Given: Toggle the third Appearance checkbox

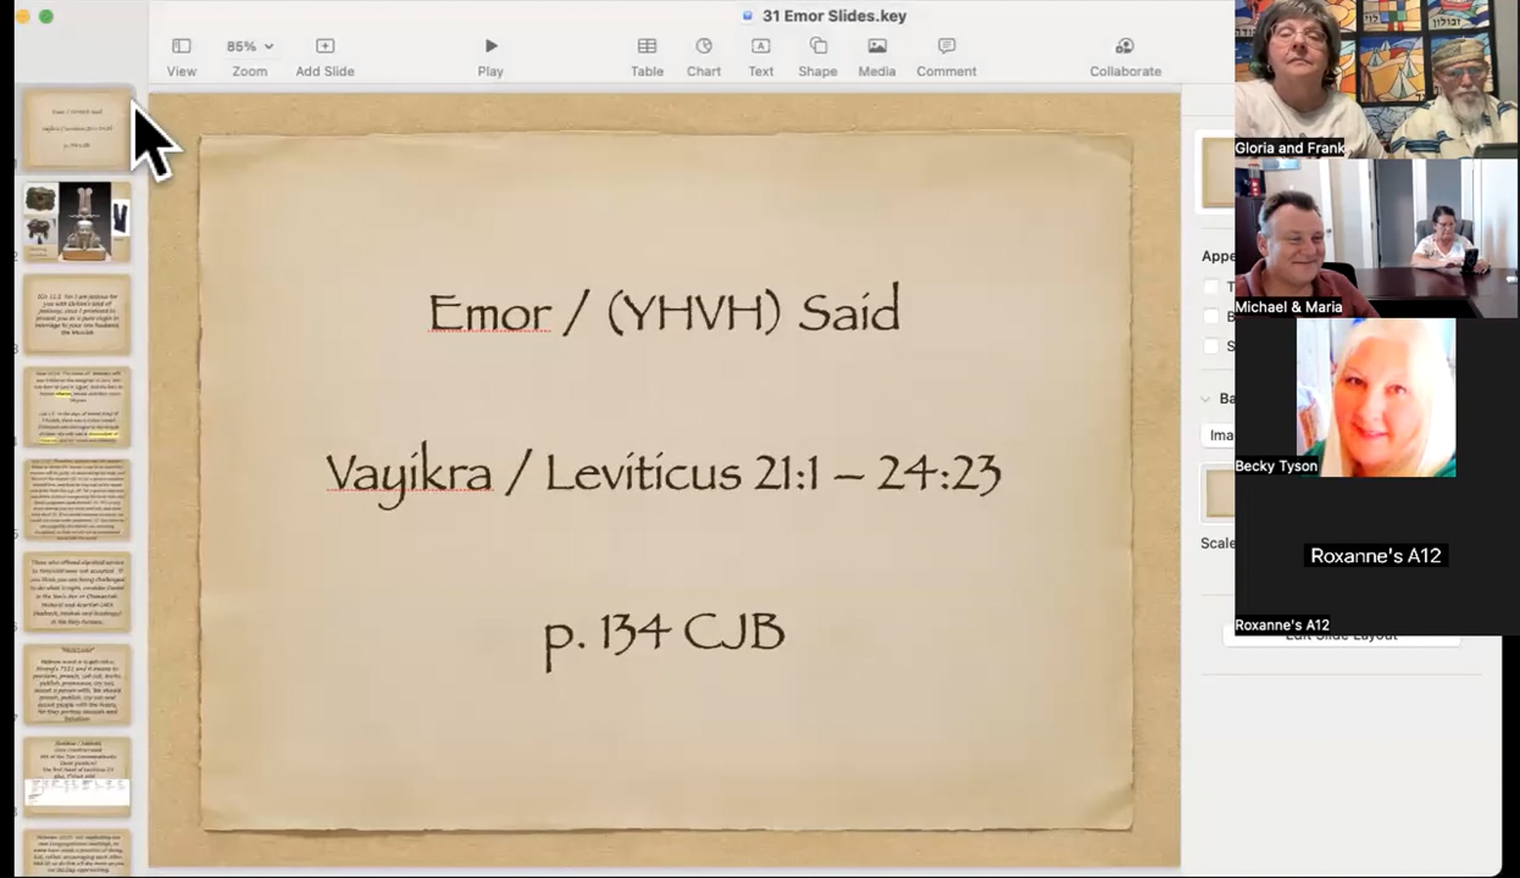Looking at the screenshot, I should pyautogui.click(x=1211, y=346).
